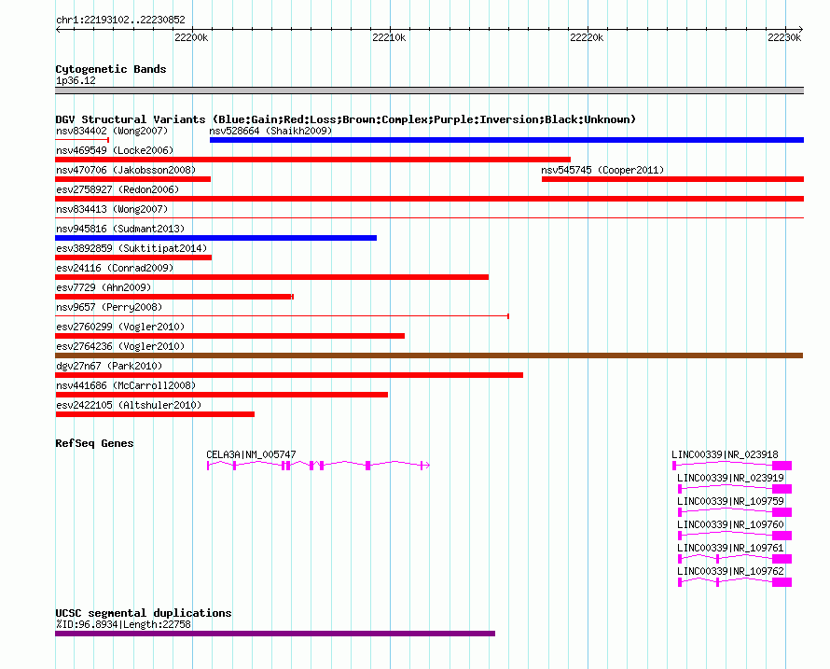Click the LINC00339|NR_023919 transcript label
The width and height of the screenshot is (830, 669).
point(730,478)
